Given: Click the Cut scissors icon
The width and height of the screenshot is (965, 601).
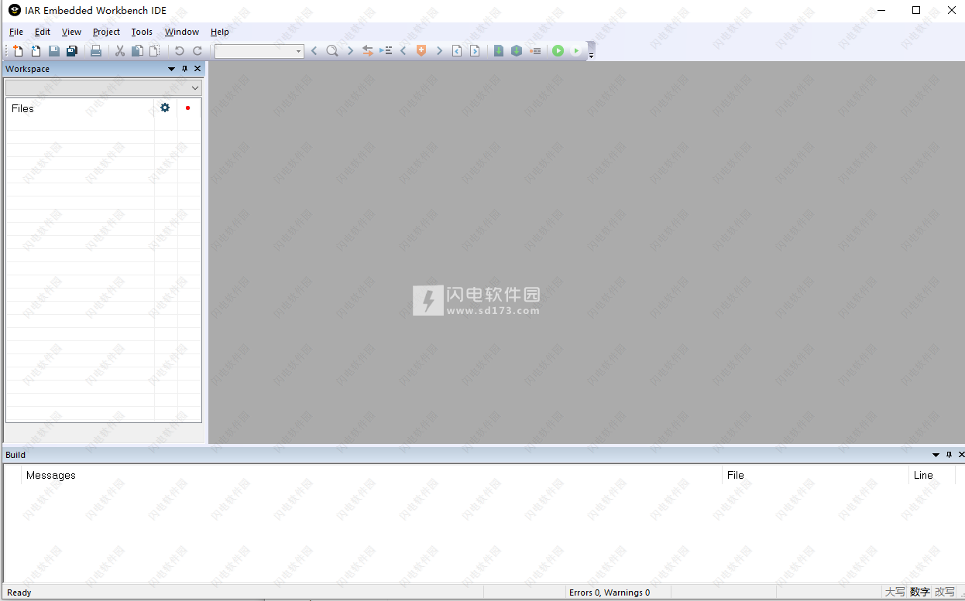Looking at the screenshot, I should [120, 51].
